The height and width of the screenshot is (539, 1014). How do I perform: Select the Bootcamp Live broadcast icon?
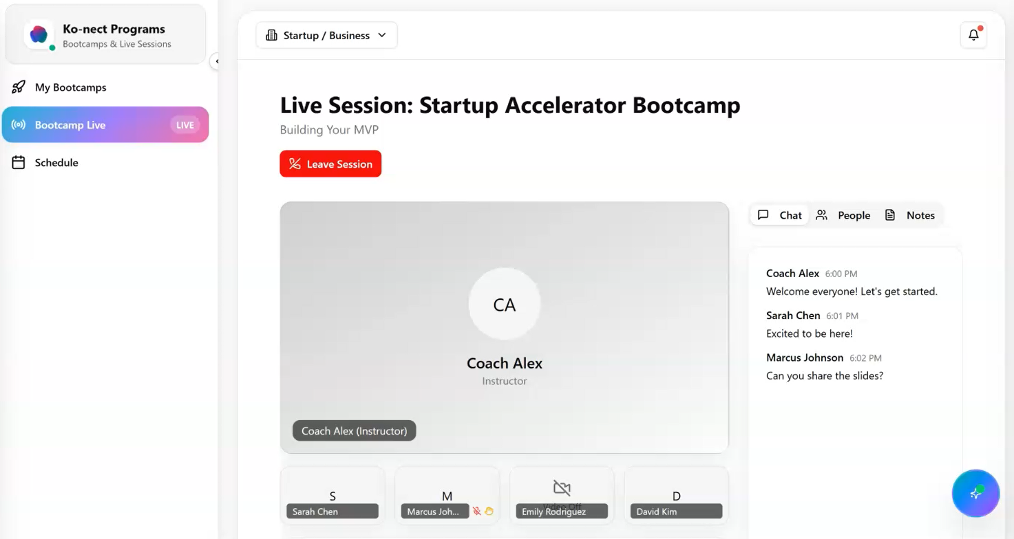19,124
